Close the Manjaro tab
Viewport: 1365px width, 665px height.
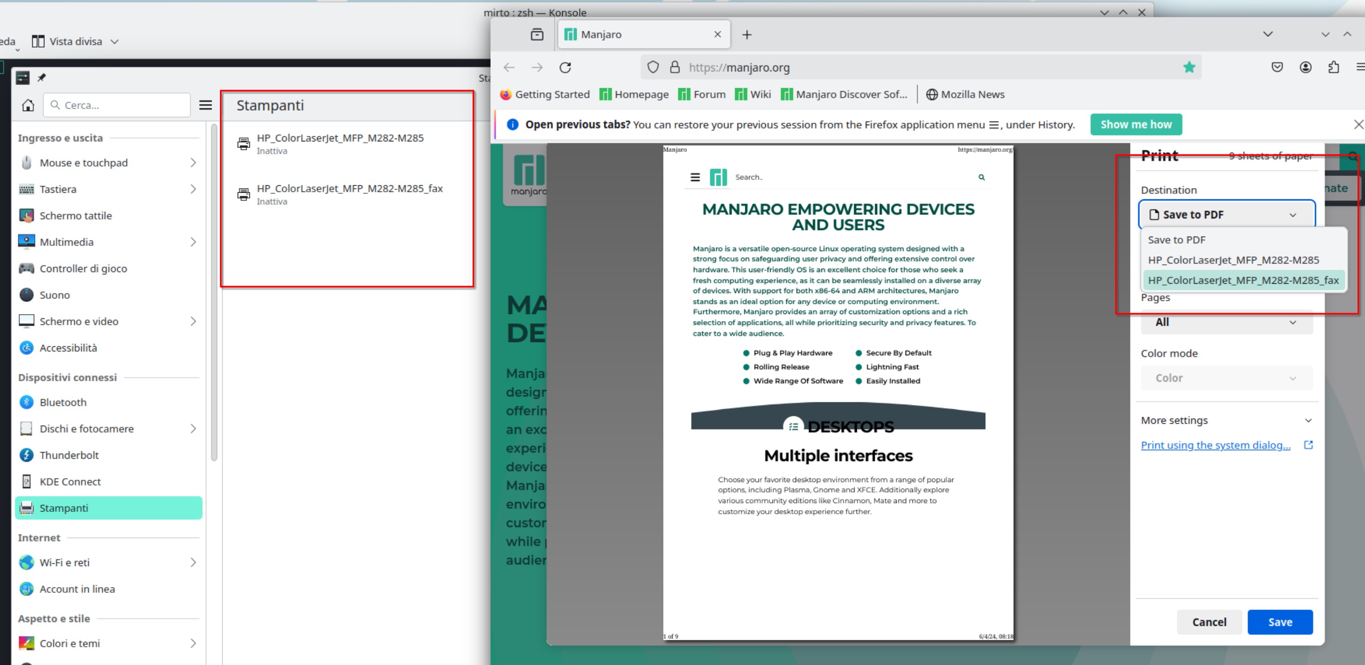pyautogui.click(x=717, y=35)
